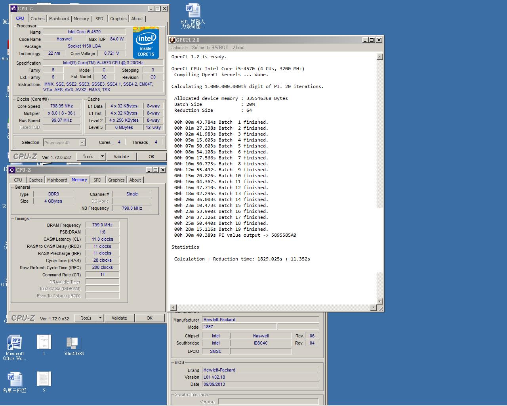
Task: Click Validate button in lower CPU-Z window
Action: [x=119, y=318]
